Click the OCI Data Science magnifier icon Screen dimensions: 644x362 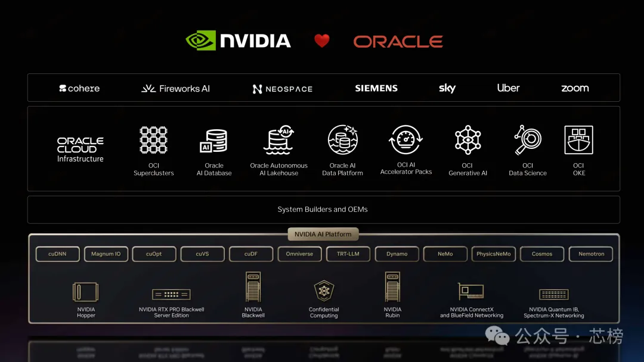click(x=528, y=140)
